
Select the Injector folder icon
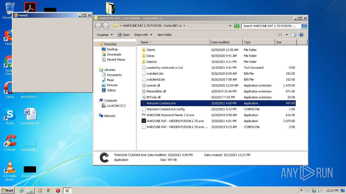click(144, 62)
